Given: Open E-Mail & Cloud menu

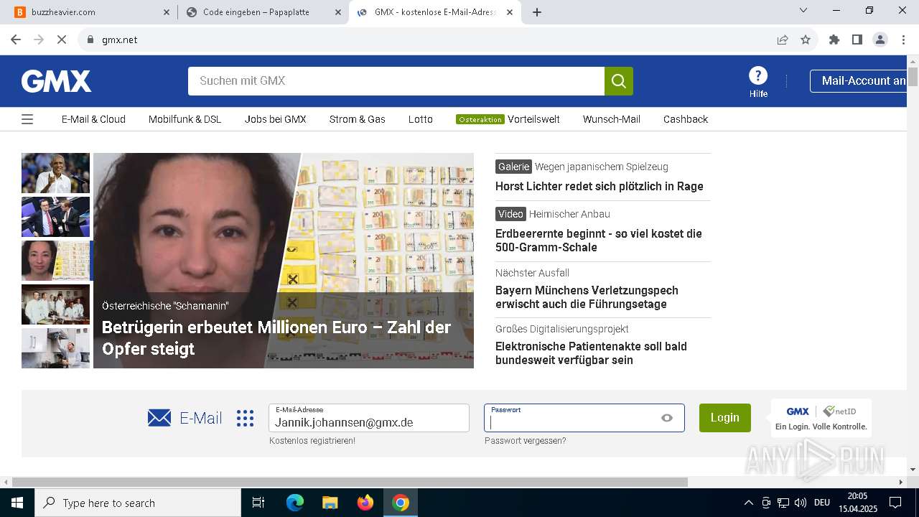Looking at the screenshot, I should [x=93, y=119].
